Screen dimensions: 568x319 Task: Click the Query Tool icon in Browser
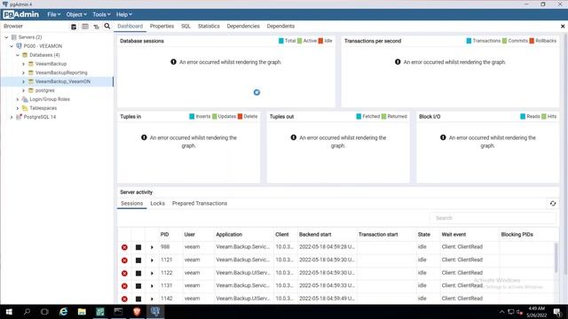tap(74, 27)
